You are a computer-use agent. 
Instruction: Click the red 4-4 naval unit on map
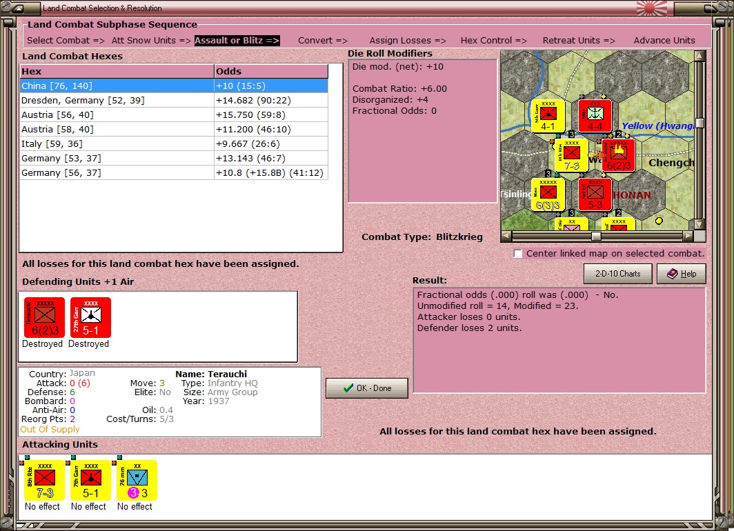[595, 116]
